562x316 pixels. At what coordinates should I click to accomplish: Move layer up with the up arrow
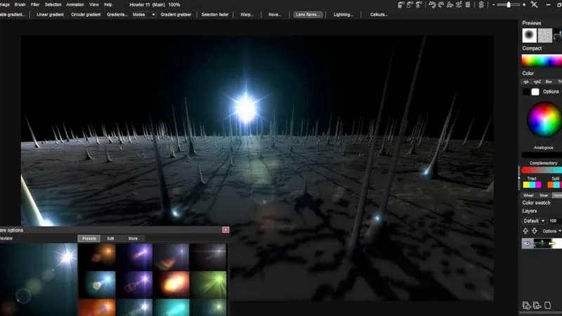coord(525,231)
